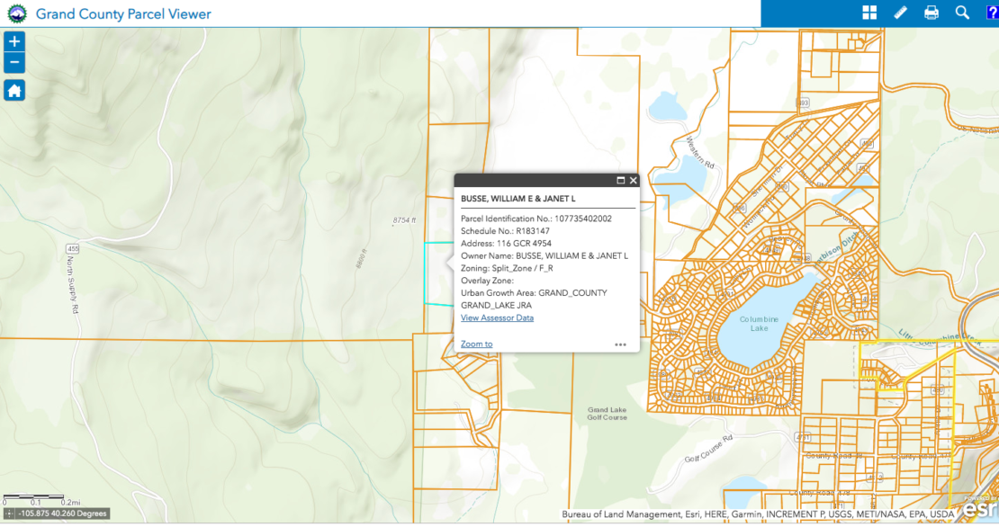
Task: Select the measurement ruler tool
Action: 900,13
